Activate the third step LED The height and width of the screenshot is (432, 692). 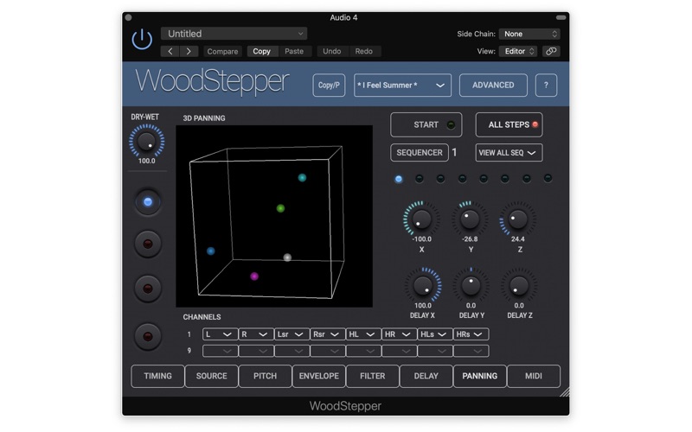pyautogui.click(x=440, y=179)
